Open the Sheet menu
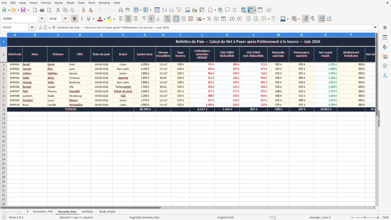 71,3
